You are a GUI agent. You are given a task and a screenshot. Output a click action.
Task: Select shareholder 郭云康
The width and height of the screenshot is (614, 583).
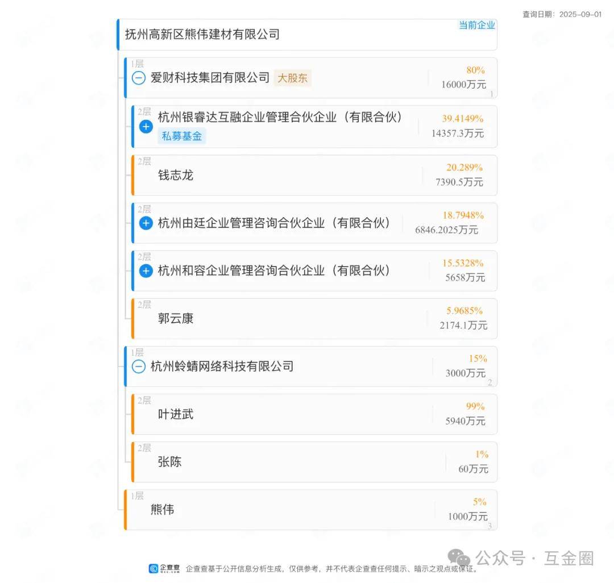[176, 318]
